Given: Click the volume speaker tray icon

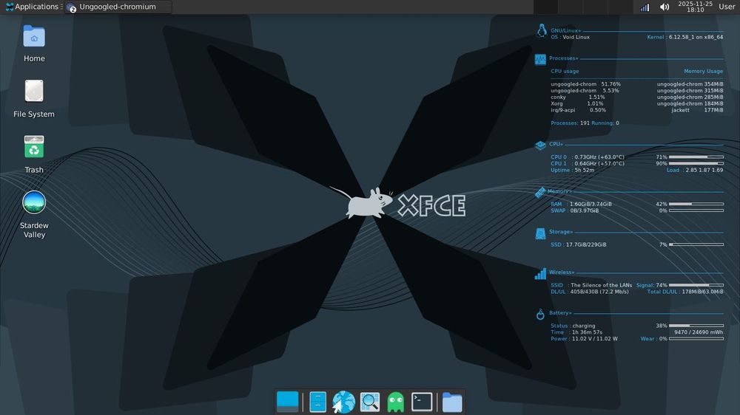Looking at the screenshot, I should pos(665,7).
